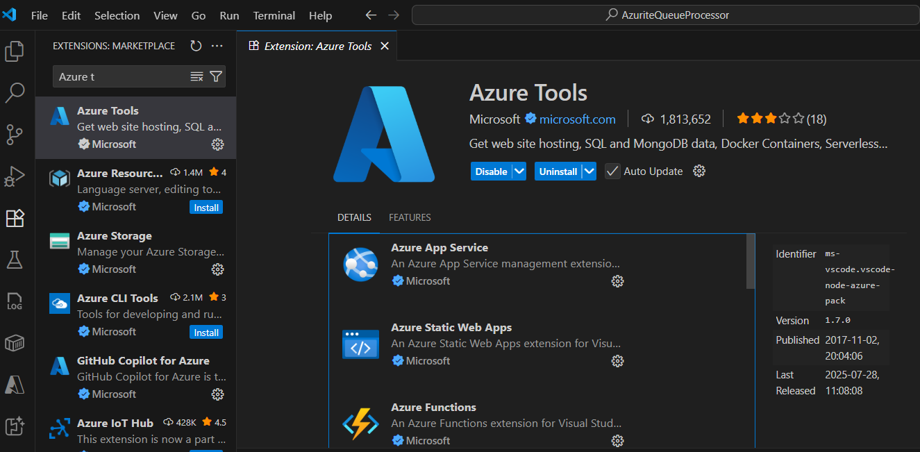Open Source Control view icon
This screenshot has height=452, width=920.
[15, 135]
